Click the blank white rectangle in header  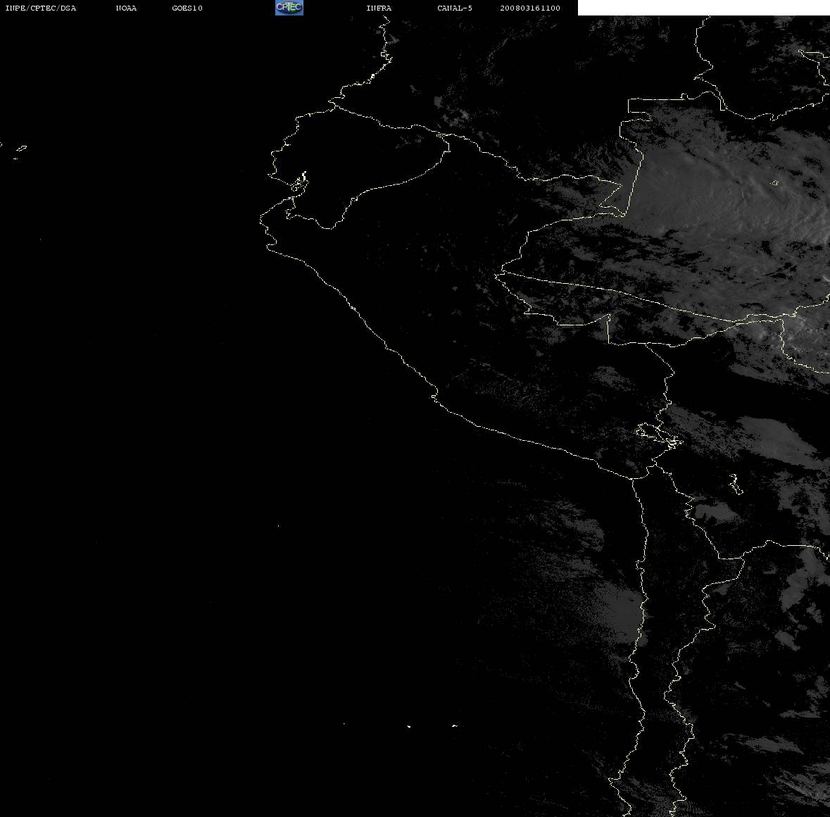click(x=703, y=8)
